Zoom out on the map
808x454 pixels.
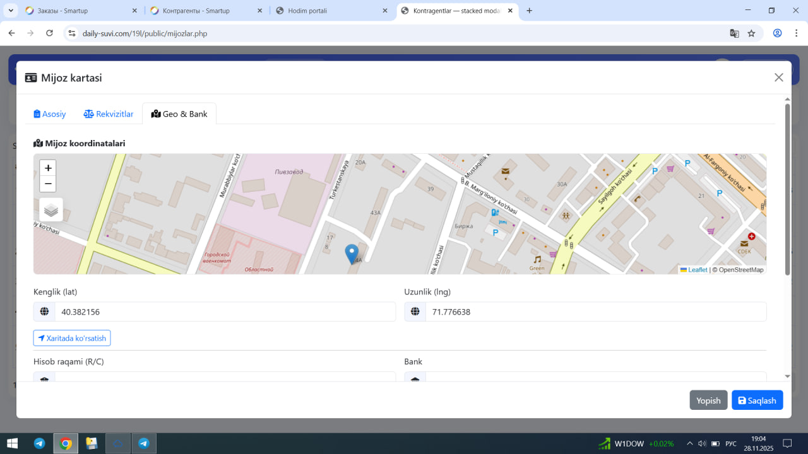pyautogui.click(x=48, y=184)
